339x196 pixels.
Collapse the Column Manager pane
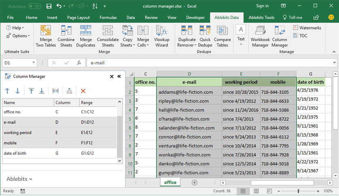(x=119, y=77)
